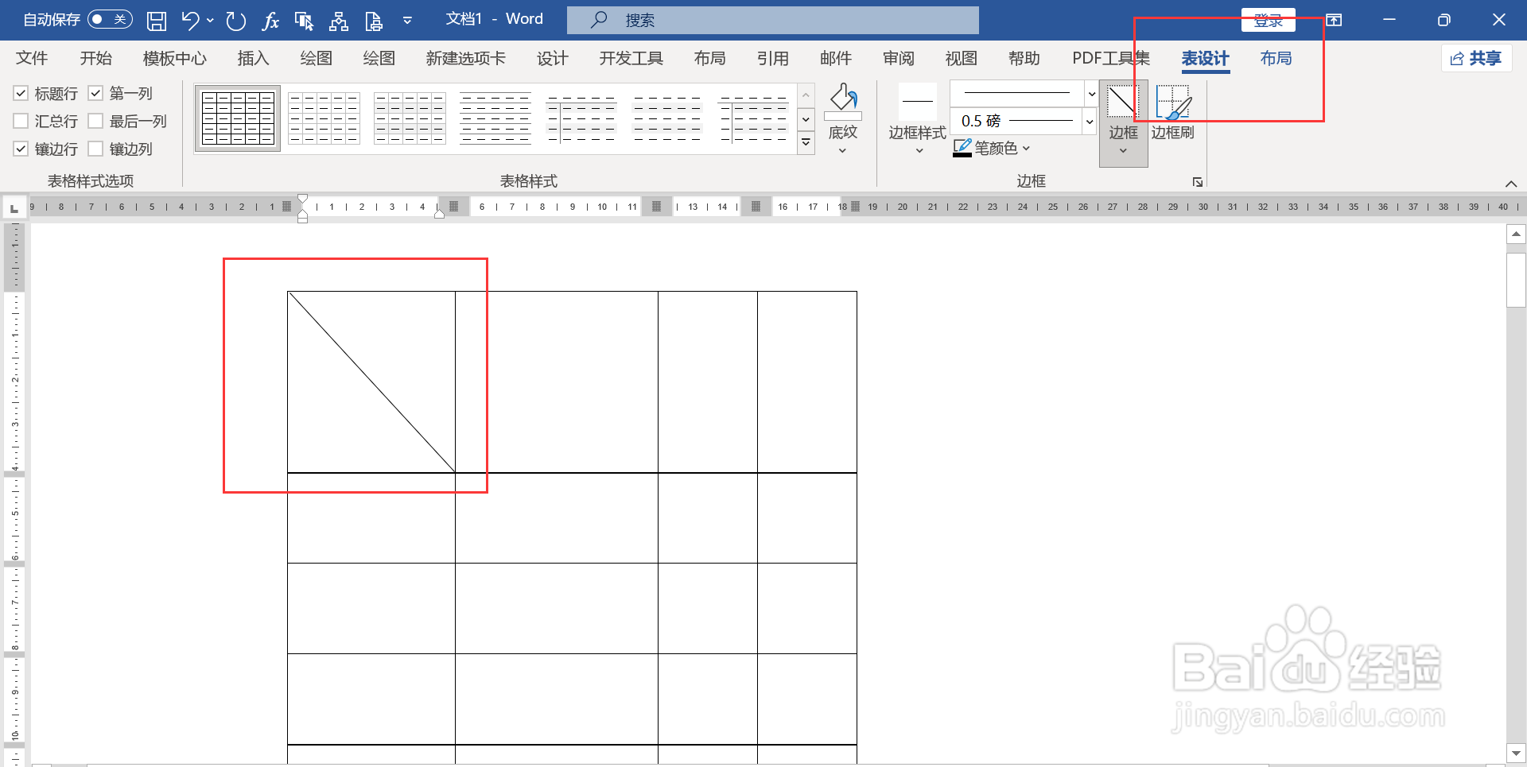This screenshot has height=767, width=1527.
Task: Click the right indent marker on ruler
Action: pos(439,213)
